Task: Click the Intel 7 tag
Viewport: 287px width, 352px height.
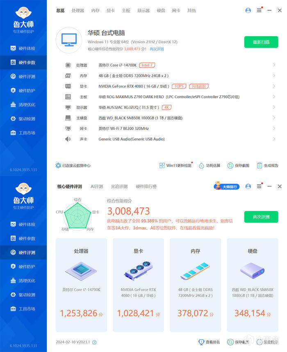Action: tap(147, 65)
